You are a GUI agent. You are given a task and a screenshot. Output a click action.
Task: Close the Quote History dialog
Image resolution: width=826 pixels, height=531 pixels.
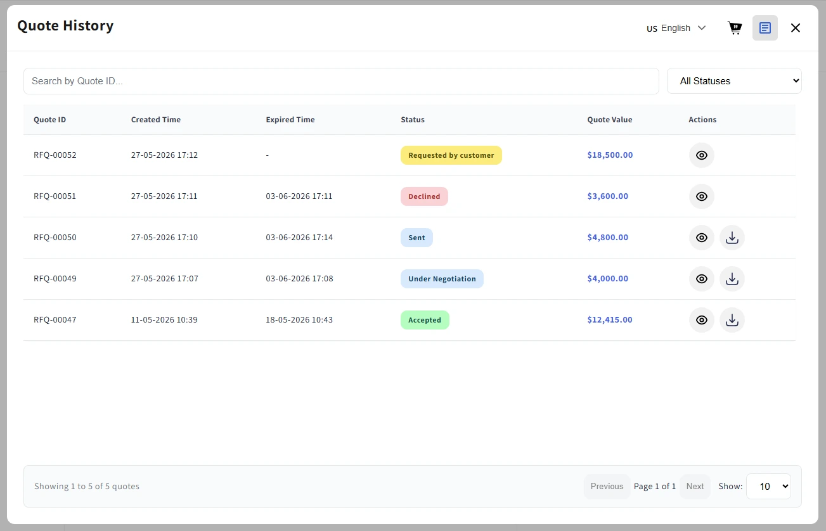(x=795, y=28)
